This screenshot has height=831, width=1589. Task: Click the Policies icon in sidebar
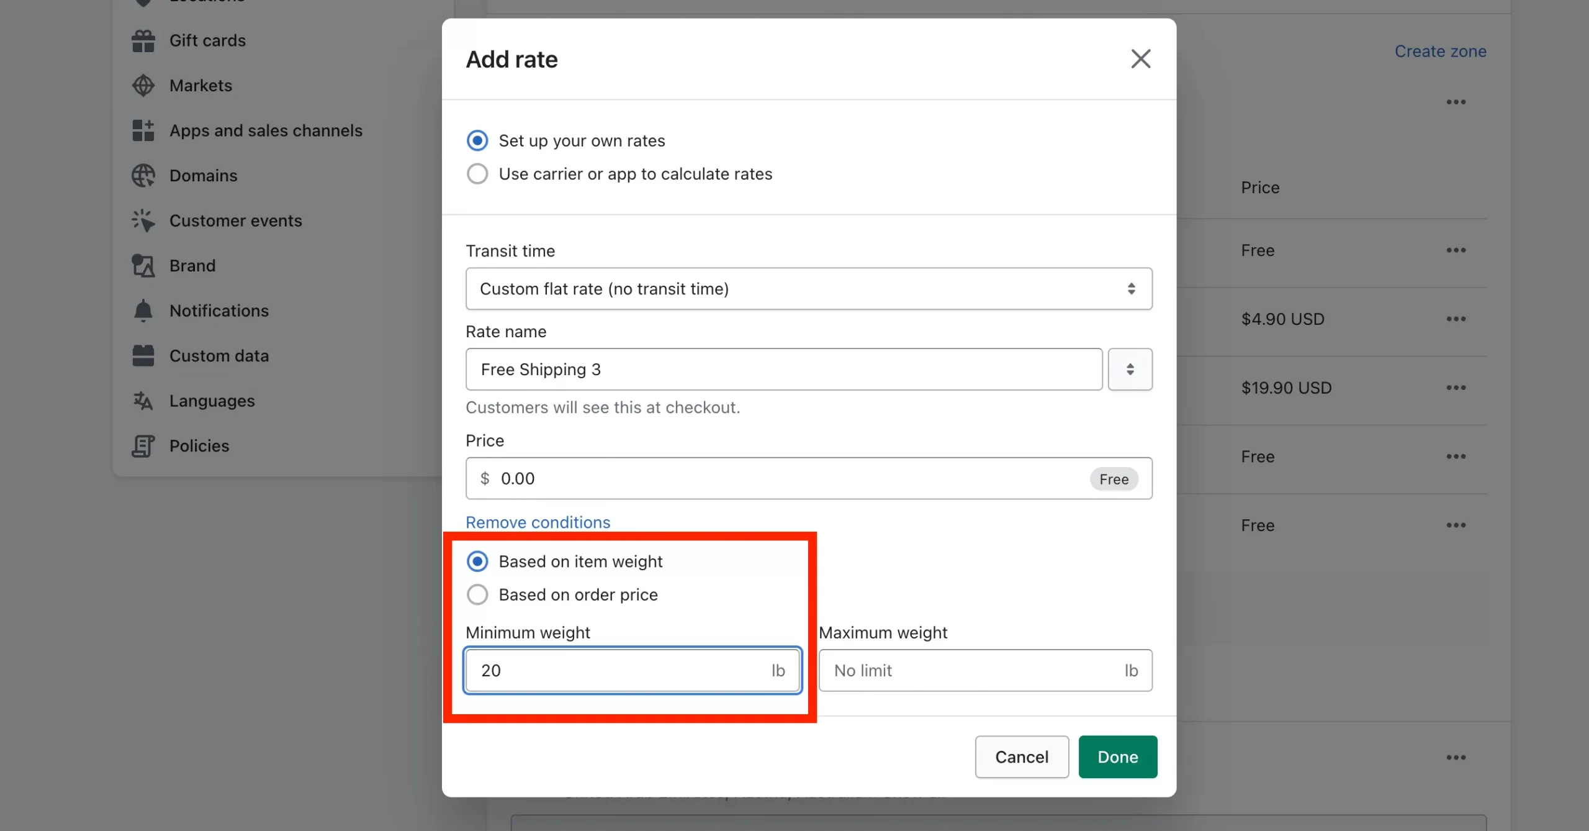pyautogui.click(x=143, y=445)
